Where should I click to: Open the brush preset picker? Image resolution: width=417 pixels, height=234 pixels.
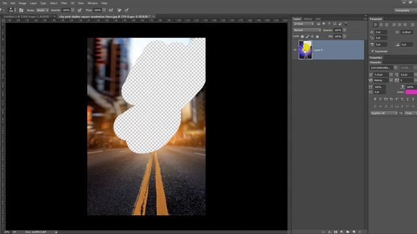(12, 10)
